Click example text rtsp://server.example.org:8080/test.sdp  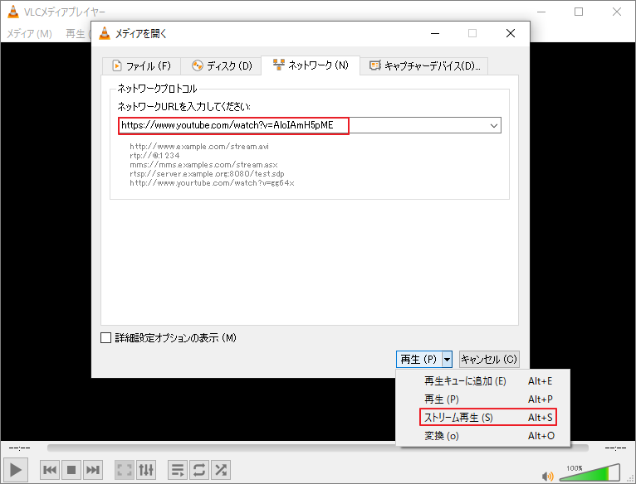[x=207, y=174]
